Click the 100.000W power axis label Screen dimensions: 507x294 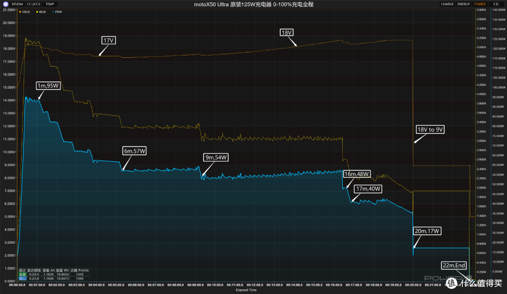pyautogui.click(x=499, y=88)
